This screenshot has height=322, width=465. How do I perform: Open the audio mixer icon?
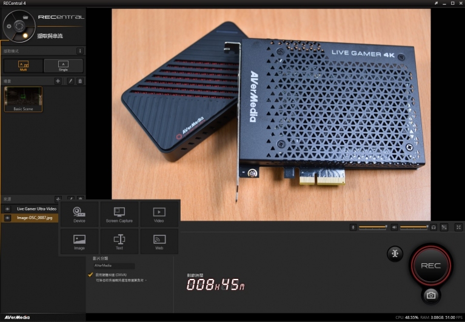click(444, 227)
